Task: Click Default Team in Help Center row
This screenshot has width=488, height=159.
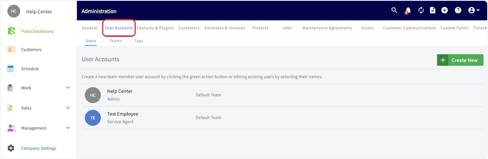Action: 209,95
